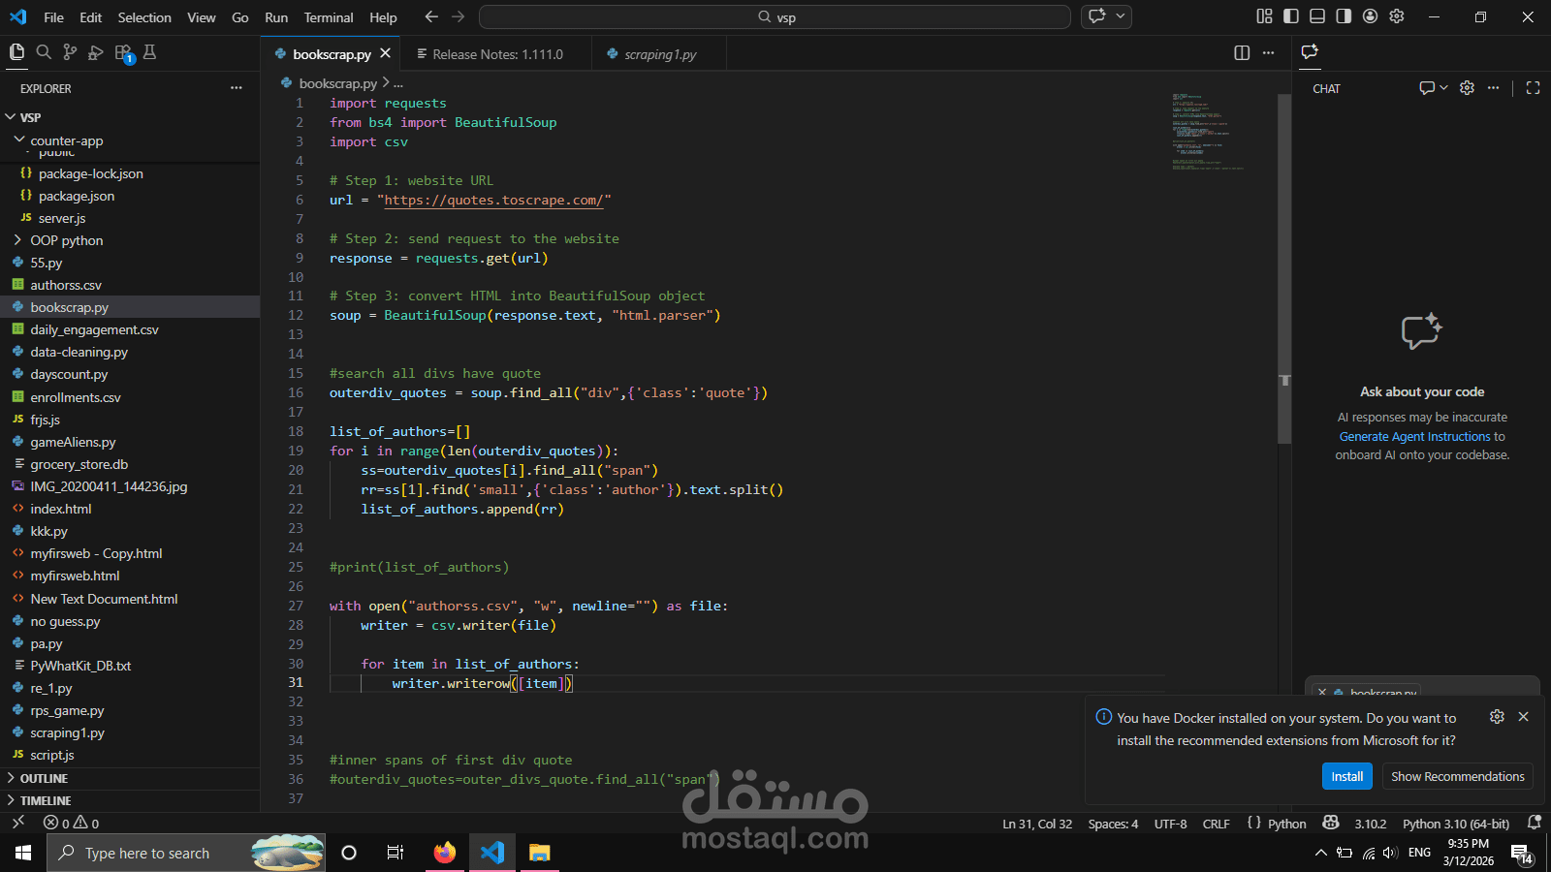Click the Install button in the Docker notification
1551x872 pixels.
tap(1346, 776)
